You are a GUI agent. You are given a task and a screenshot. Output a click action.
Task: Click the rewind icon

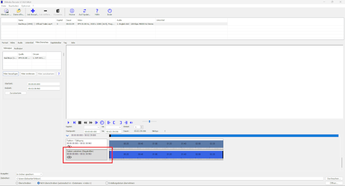[85, 122]
